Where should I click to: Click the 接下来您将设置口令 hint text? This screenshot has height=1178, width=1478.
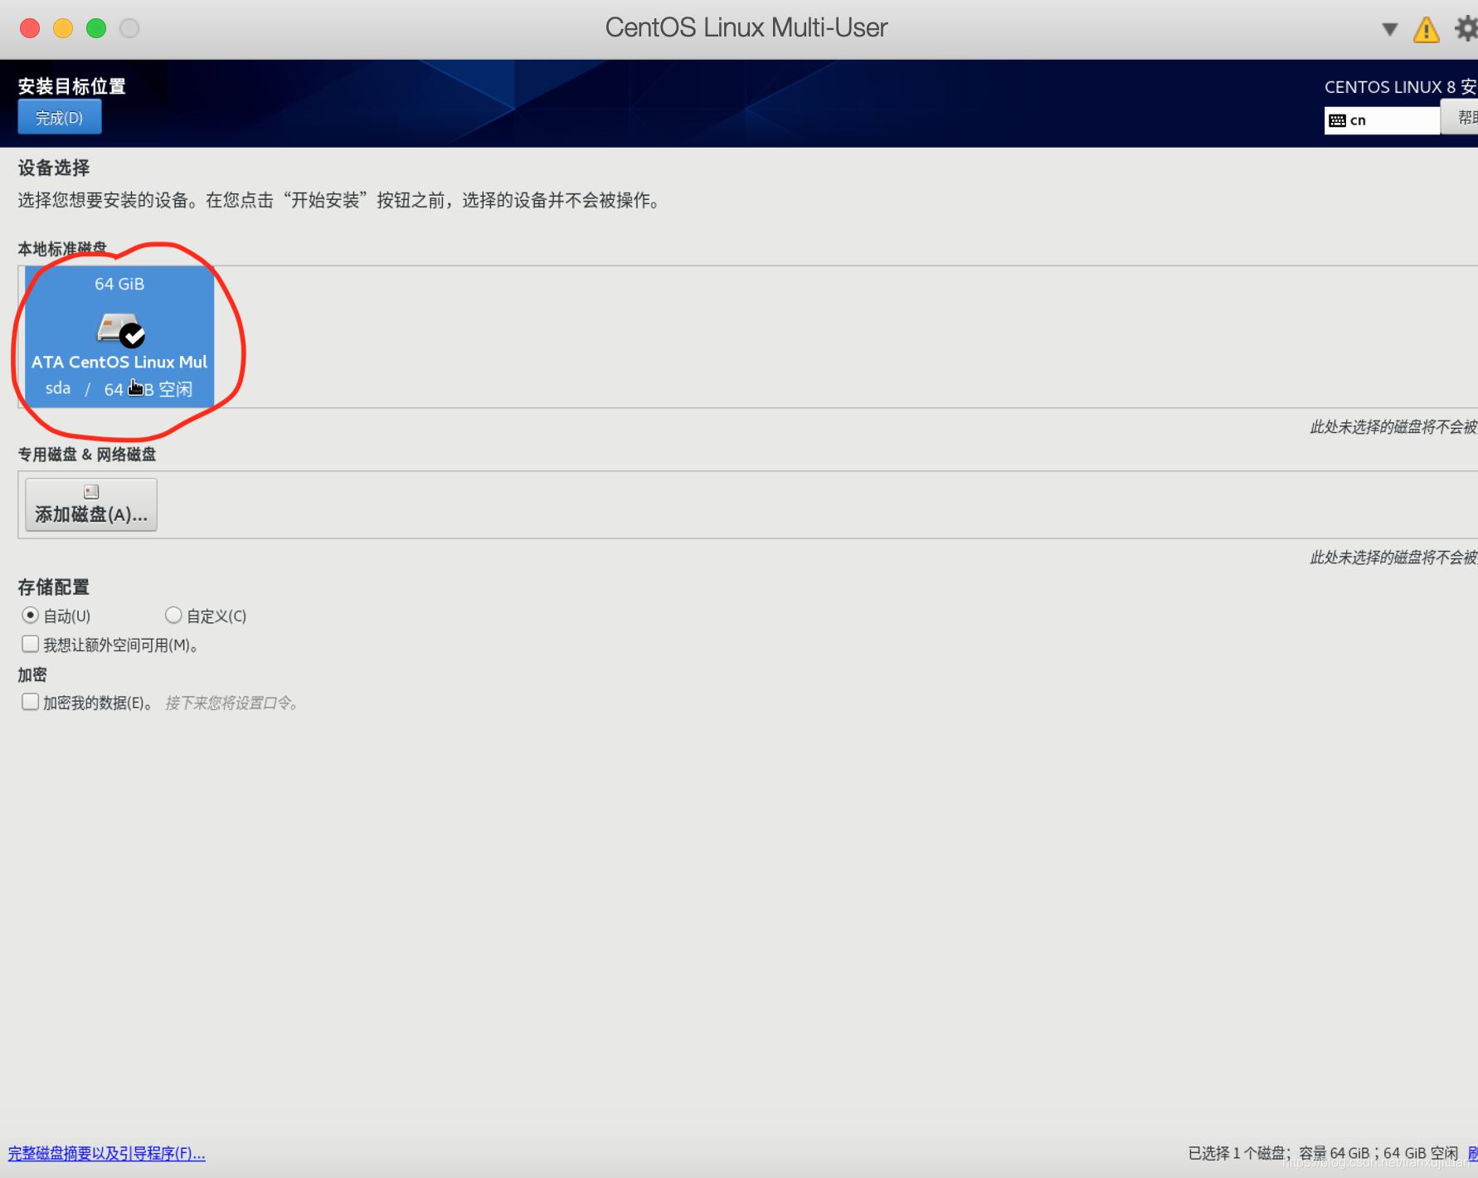(x=232, y=703)
